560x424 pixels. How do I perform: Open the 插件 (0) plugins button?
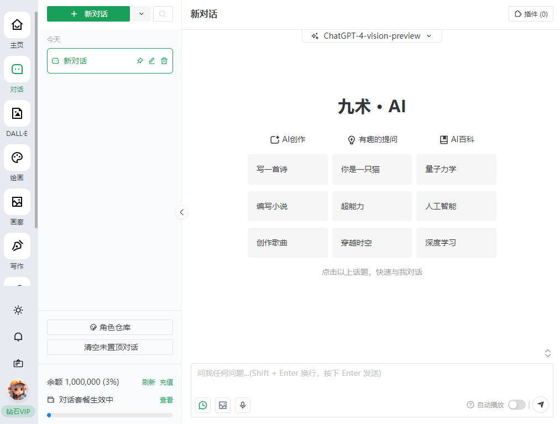[x=531, y=14]
